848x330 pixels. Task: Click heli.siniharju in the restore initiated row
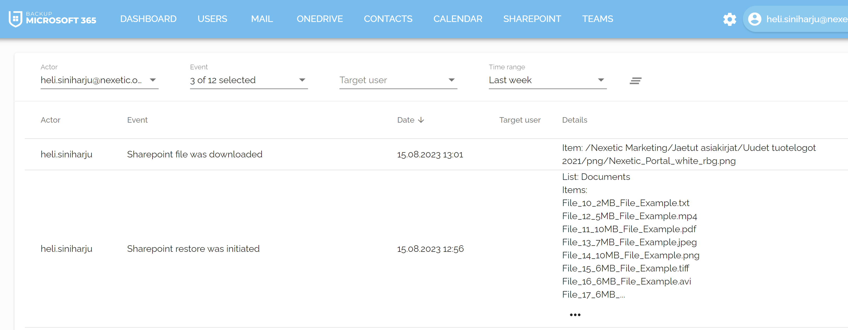tap(67, 249)
